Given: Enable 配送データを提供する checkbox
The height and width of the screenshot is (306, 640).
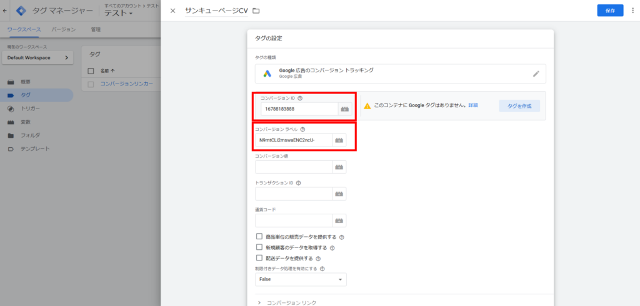Looking at the screenshot, I should (x=259, y=257).
